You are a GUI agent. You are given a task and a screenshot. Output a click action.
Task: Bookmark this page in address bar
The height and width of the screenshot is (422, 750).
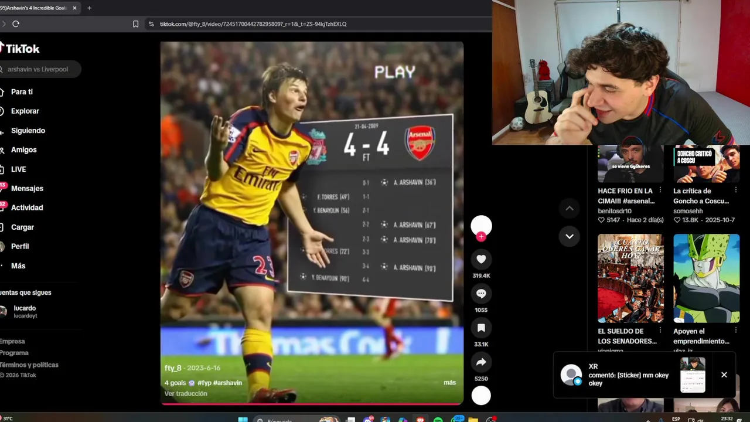135,24
